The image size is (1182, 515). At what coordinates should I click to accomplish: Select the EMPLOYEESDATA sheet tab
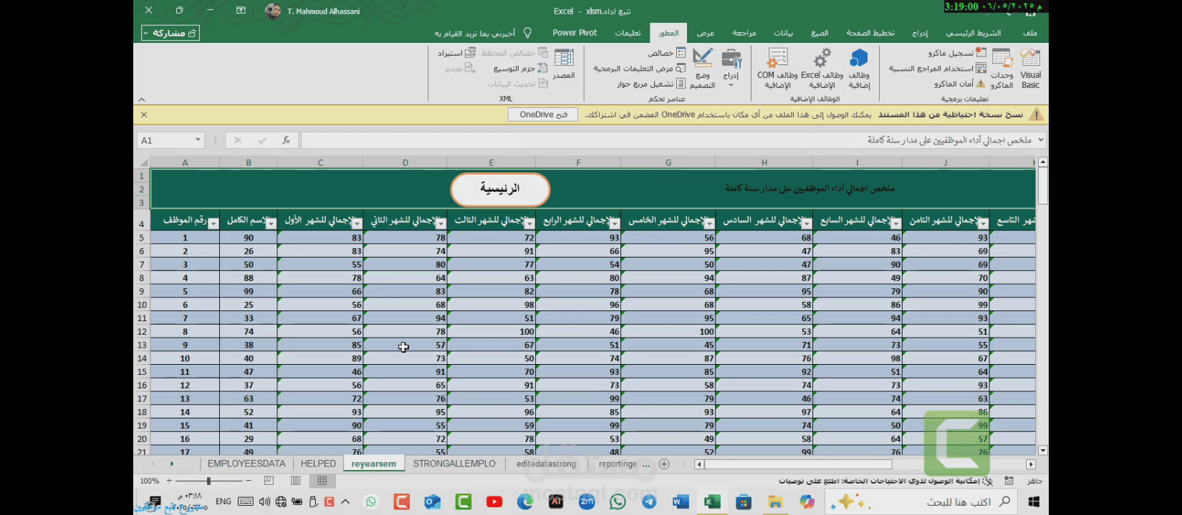tap(246, 464)
